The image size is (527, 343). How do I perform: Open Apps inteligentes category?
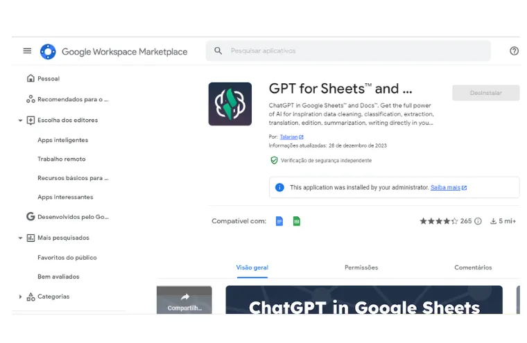click(63, 140)
